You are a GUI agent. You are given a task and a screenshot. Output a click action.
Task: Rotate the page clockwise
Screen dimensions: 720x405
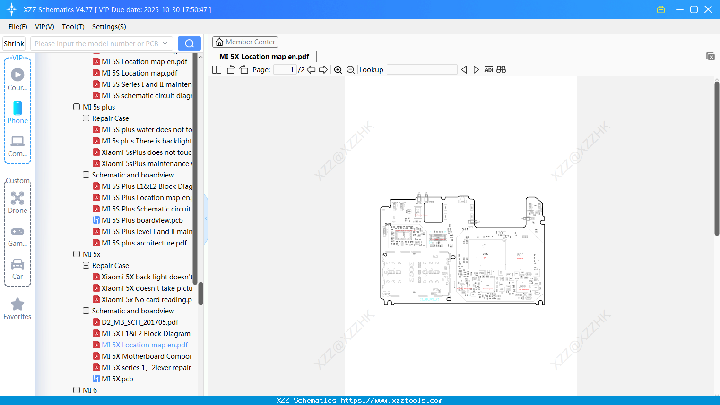pos(243,69)
